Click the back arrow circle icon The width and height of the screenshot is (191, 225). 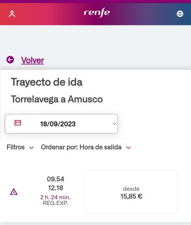pyautogui.click(x=10, y=60)
